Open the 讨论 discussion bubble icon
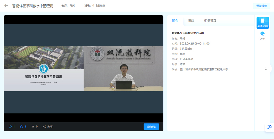The width and height of the screenshot is (274, 139). 262,36
